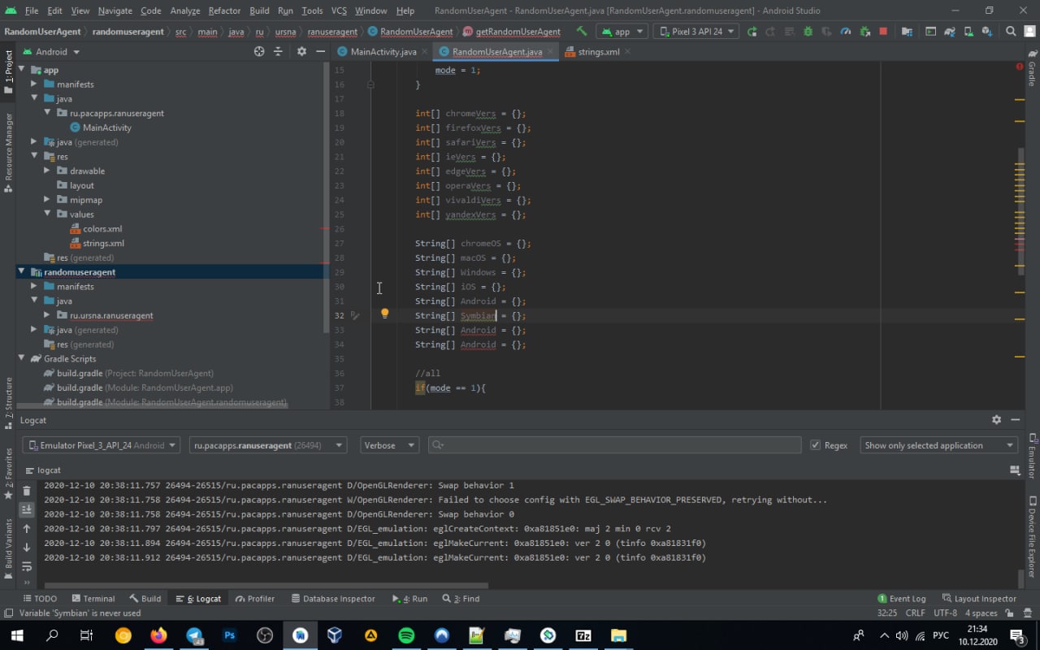The image size is (1040, 650).
Task: Toggle the Build Variants side panel
Action: tap(9, 548)
